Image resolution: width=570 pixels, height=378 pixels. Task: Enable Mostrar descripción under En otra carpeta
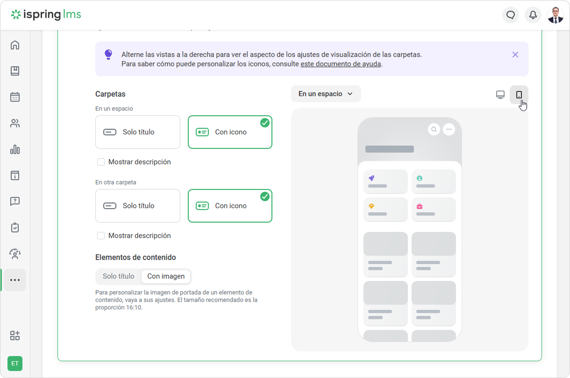coord(101,236)
